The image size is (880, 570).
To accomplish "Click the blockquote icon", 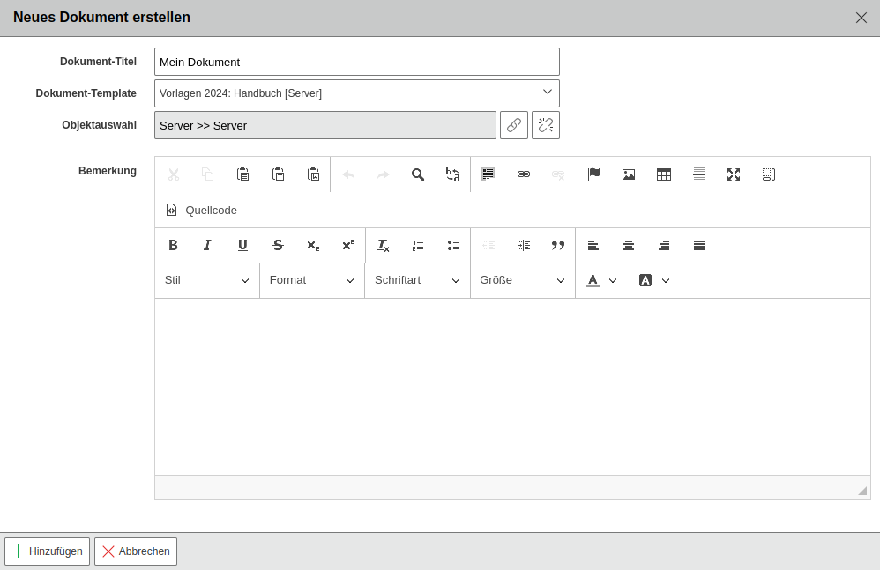I will [558, 246].
